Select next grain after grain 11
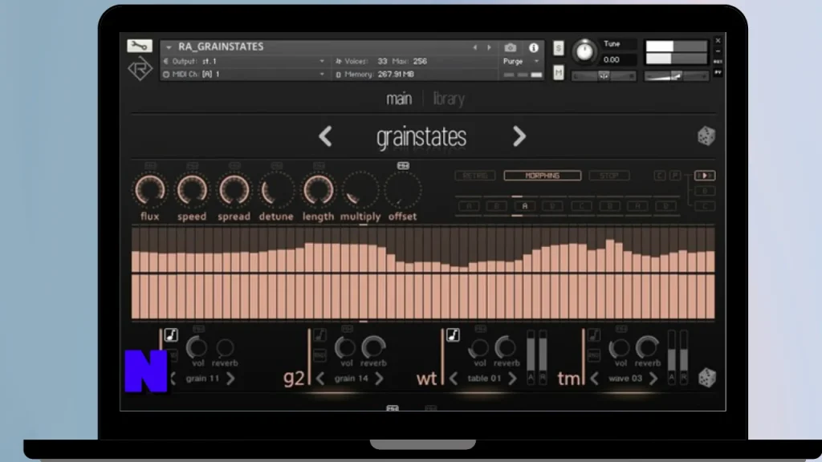The width and height of the screenshot is (822, 462). pos(230,379)
